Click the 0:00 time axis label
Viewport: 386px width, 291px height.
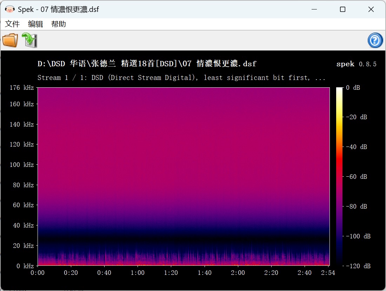(38, 273)
